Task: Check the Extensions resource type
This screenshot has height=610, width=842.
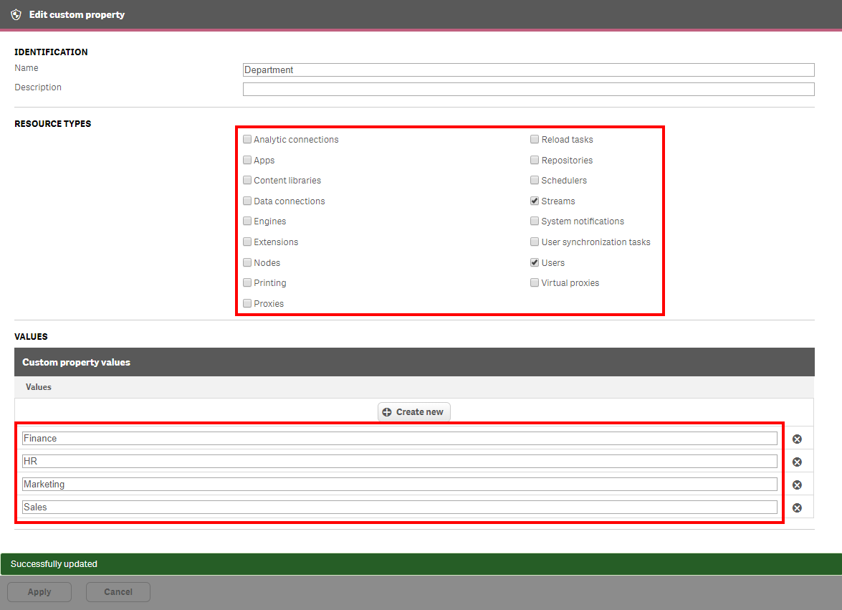Action: click(x=247, y=241)
